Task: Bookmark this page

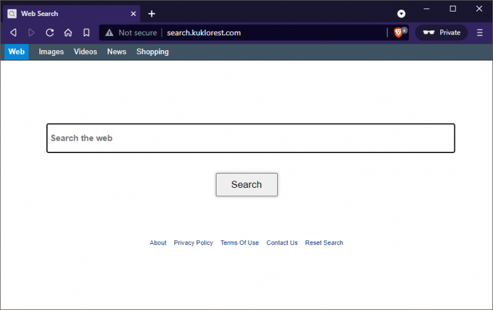Action: click(x=86, y=33)
